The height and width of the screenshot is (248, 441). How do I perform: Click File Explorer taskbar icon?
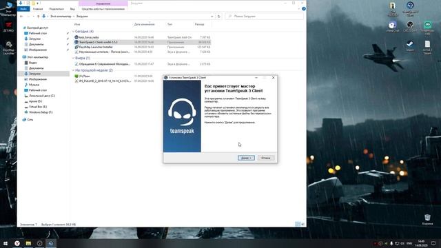[28, 243]
